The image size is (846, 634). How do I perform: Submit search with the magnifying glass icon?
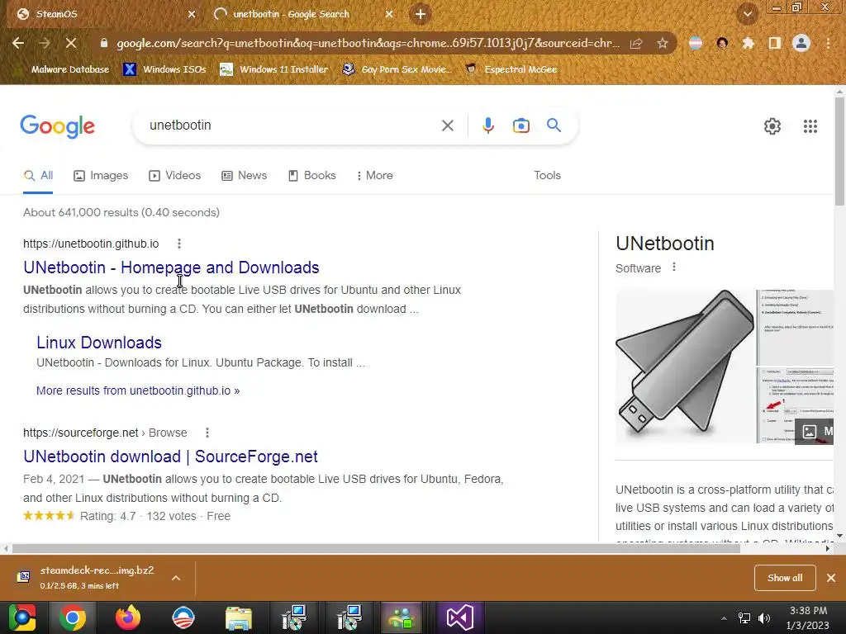click(554, 125)
